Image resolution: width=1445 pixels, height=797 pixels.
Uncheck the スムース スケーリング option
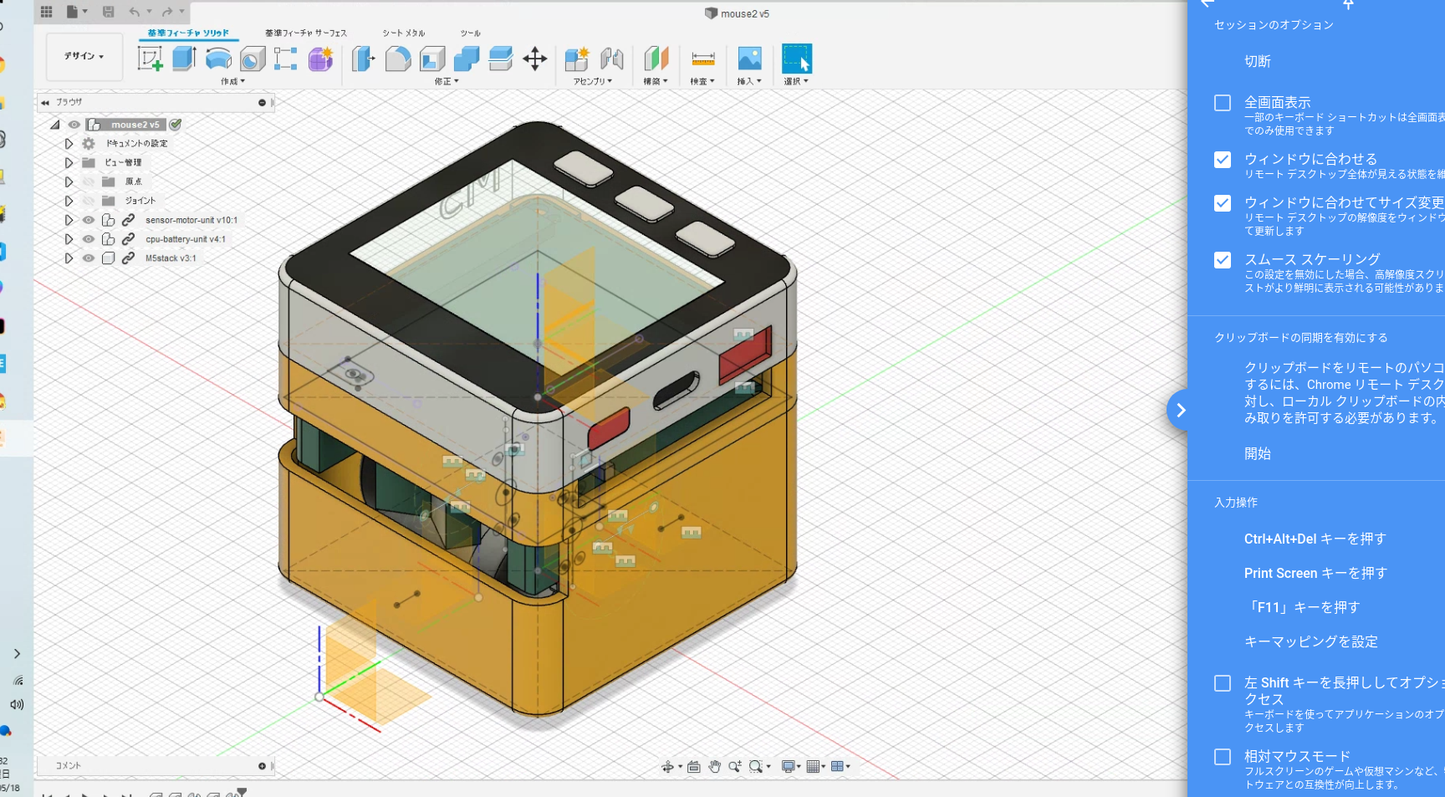coord(1223,260)
